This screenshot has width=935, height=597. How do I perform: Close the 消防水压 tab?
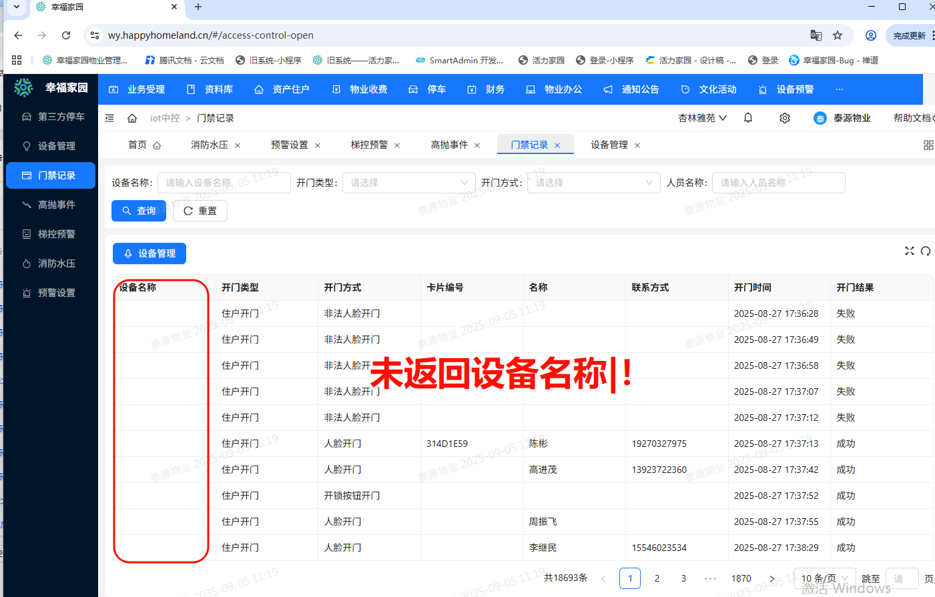(x=238, y=145)
